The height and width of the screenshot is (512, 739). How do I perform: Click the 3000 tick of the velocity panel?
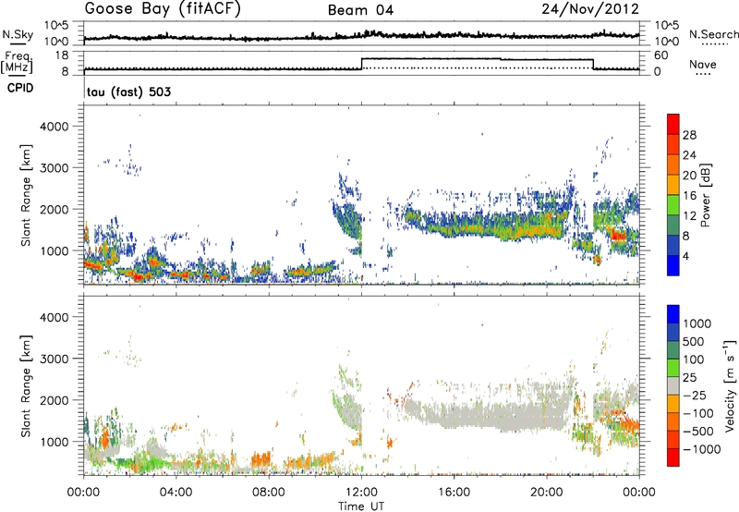point(54,359)
